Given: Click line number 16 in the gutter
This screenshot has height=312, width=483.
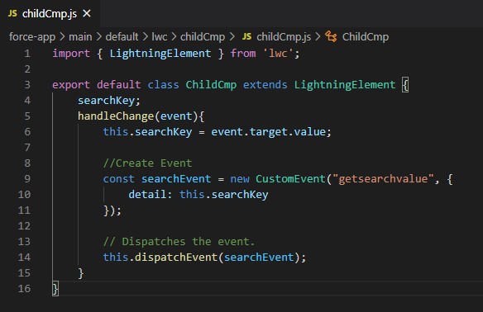Looking at the screenshot, I should (24, 289).
